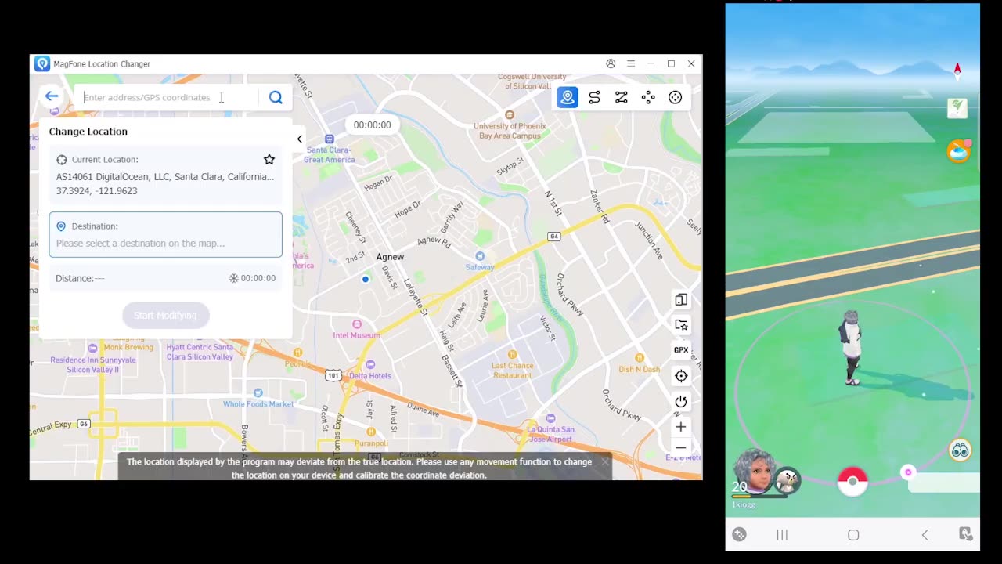The width and height of the screenshot is (1002, 564).
Task: Tap the Android home button
Action: pyautogui.click(x=853, y=535)
